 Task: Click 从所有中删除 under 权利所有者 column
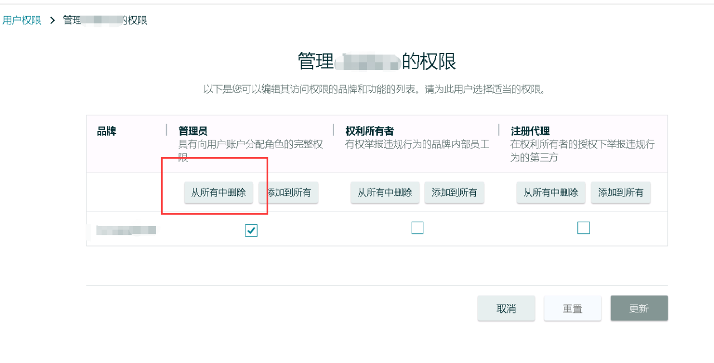point(385,193)
